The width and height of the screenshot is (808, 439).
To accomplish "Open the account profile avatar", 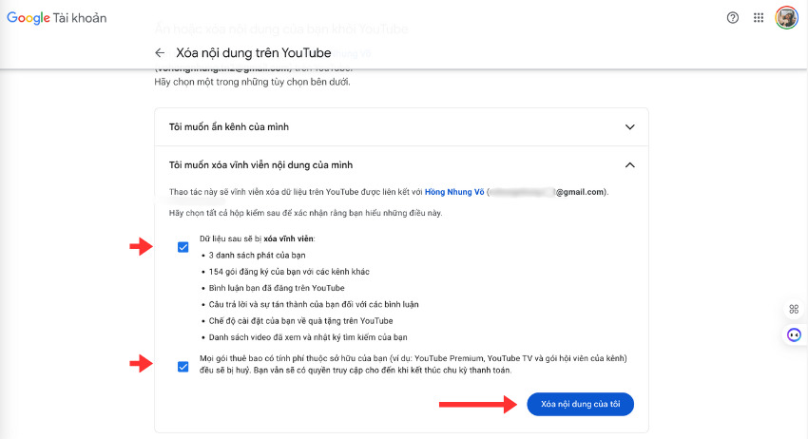I will click(787, 18).
